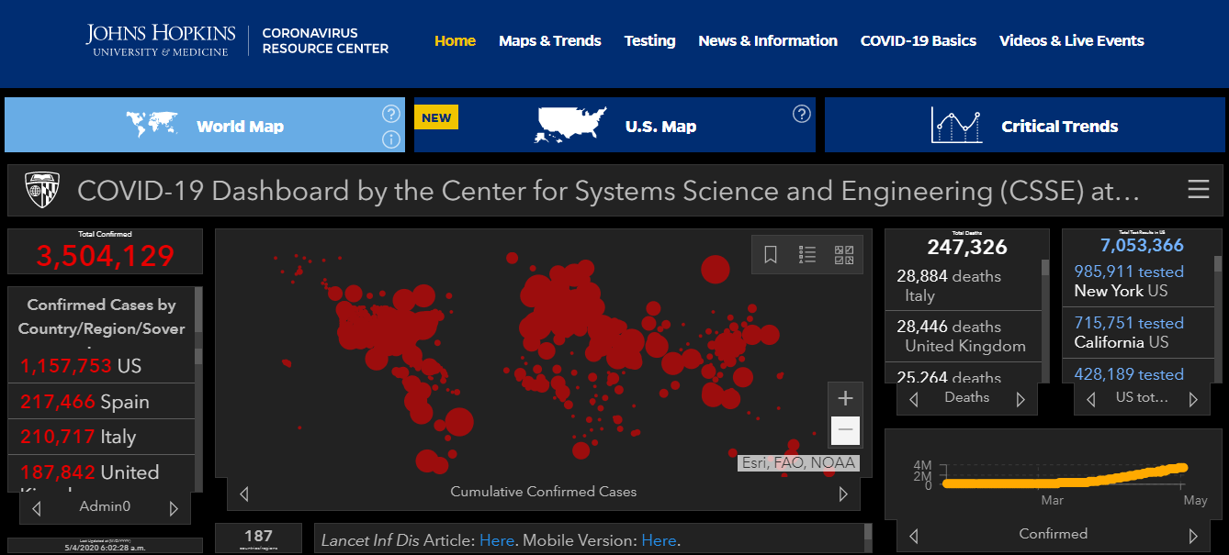
Task: Click the bookmark icon on the map
Action: click(x=771, y=255)
